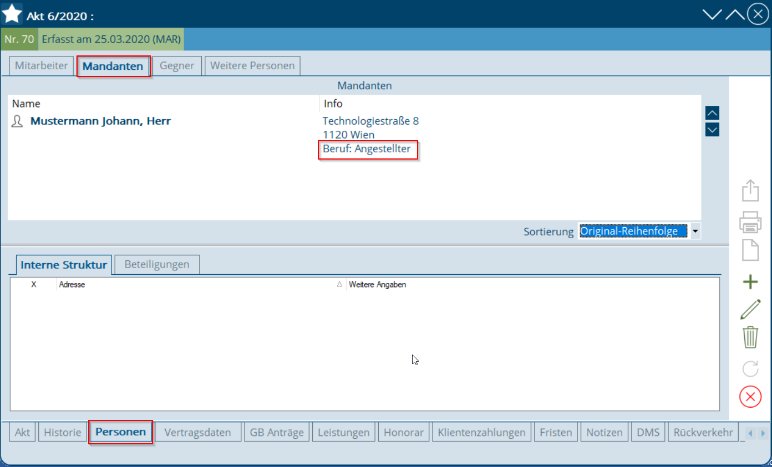Expand window with up chevron in title bar
The height and width of the screenshot is (467, 772).
pos(735,14)
